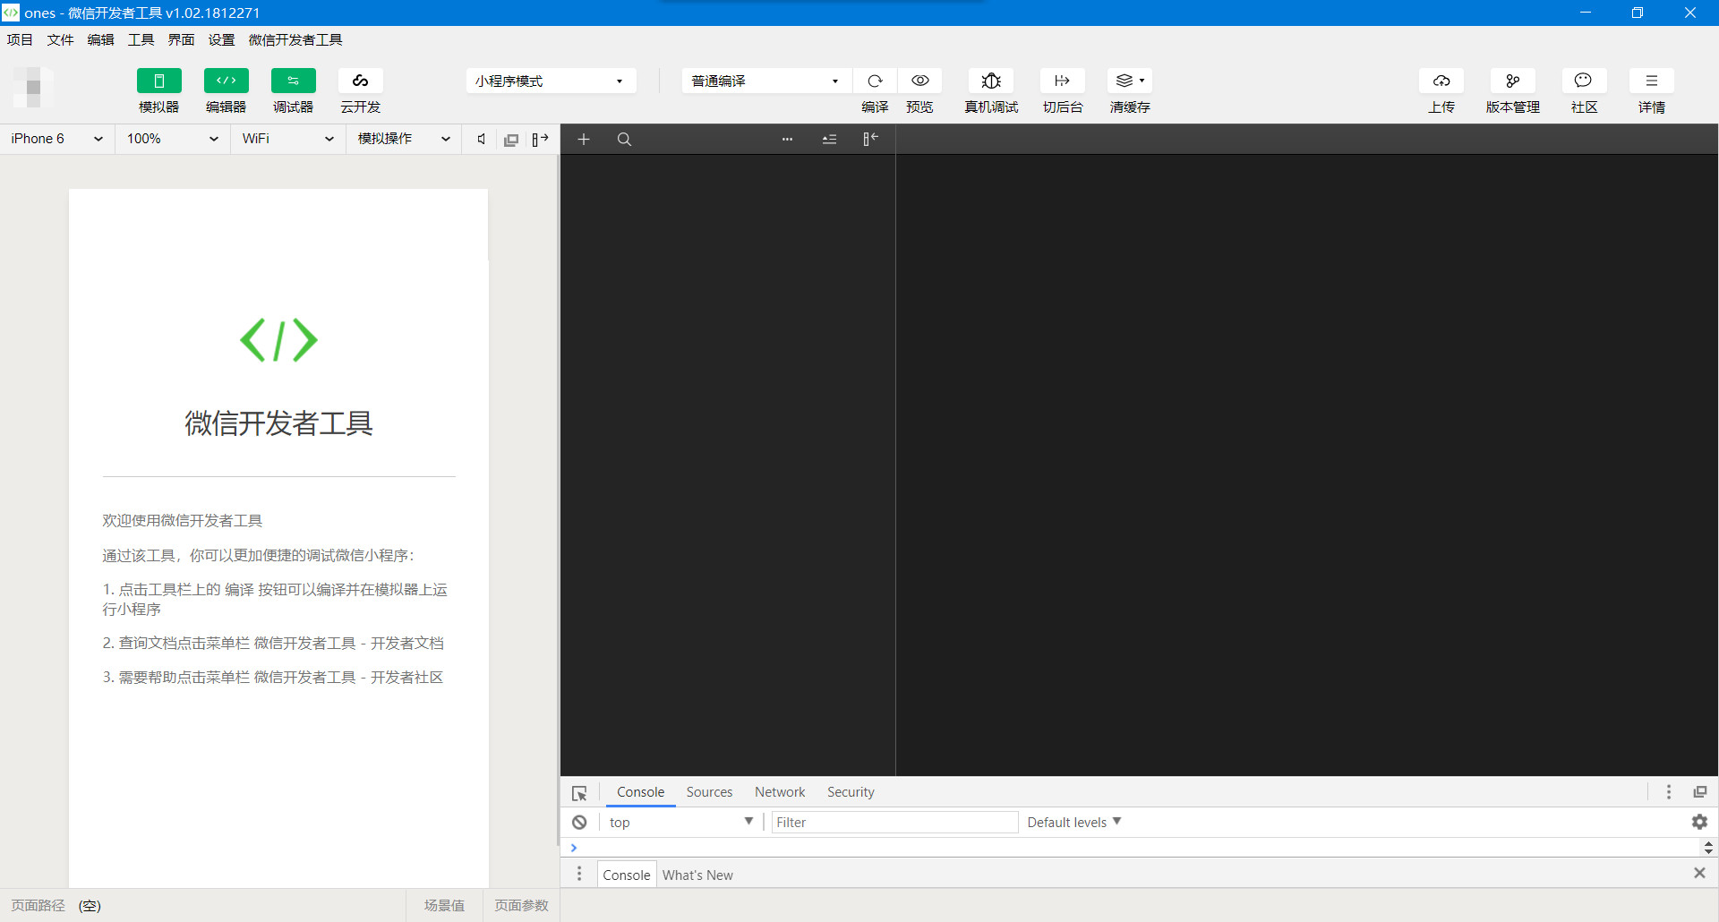Open console settings gear

(1699, 822)
